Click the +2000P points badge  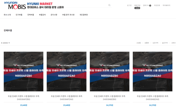(x=137, y=8)
